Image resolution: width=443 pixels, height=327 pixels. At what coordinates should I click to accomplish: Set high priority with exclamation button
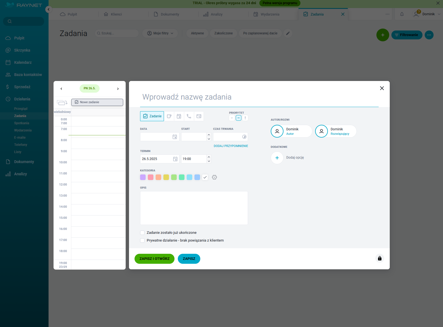click(x=245, y=118)
